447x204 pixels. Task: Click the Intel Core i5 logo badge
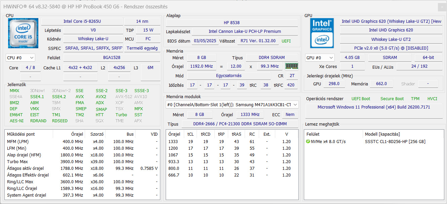coord(23,33)
